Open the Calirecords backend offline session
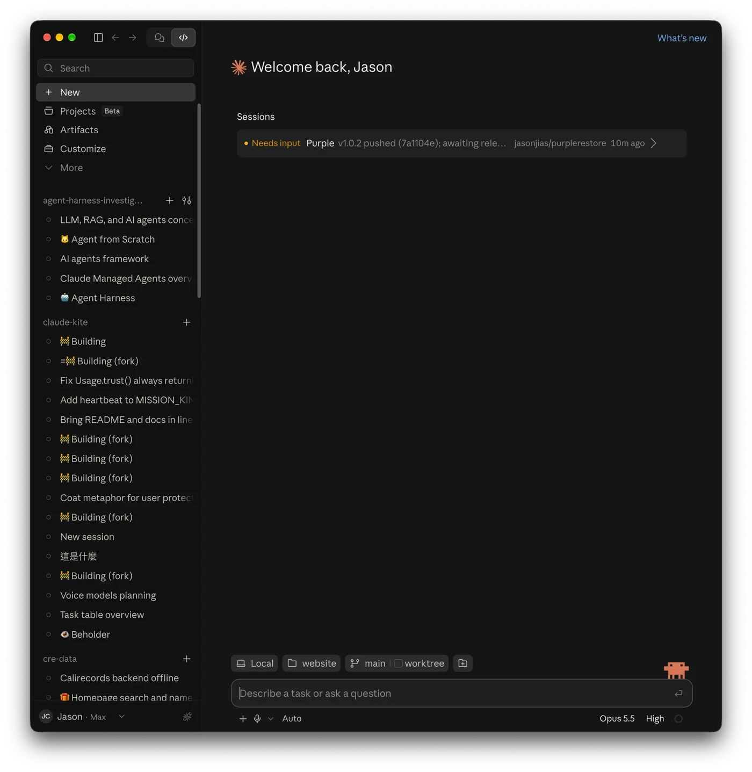The image size is (752, 772). (115, 678)
